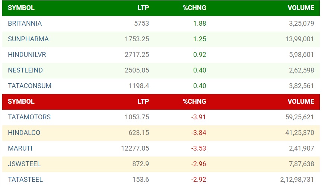The image size is (322, 187).
Task: Click the TATASTEEL symbol link
Action: tap(25, 180)
